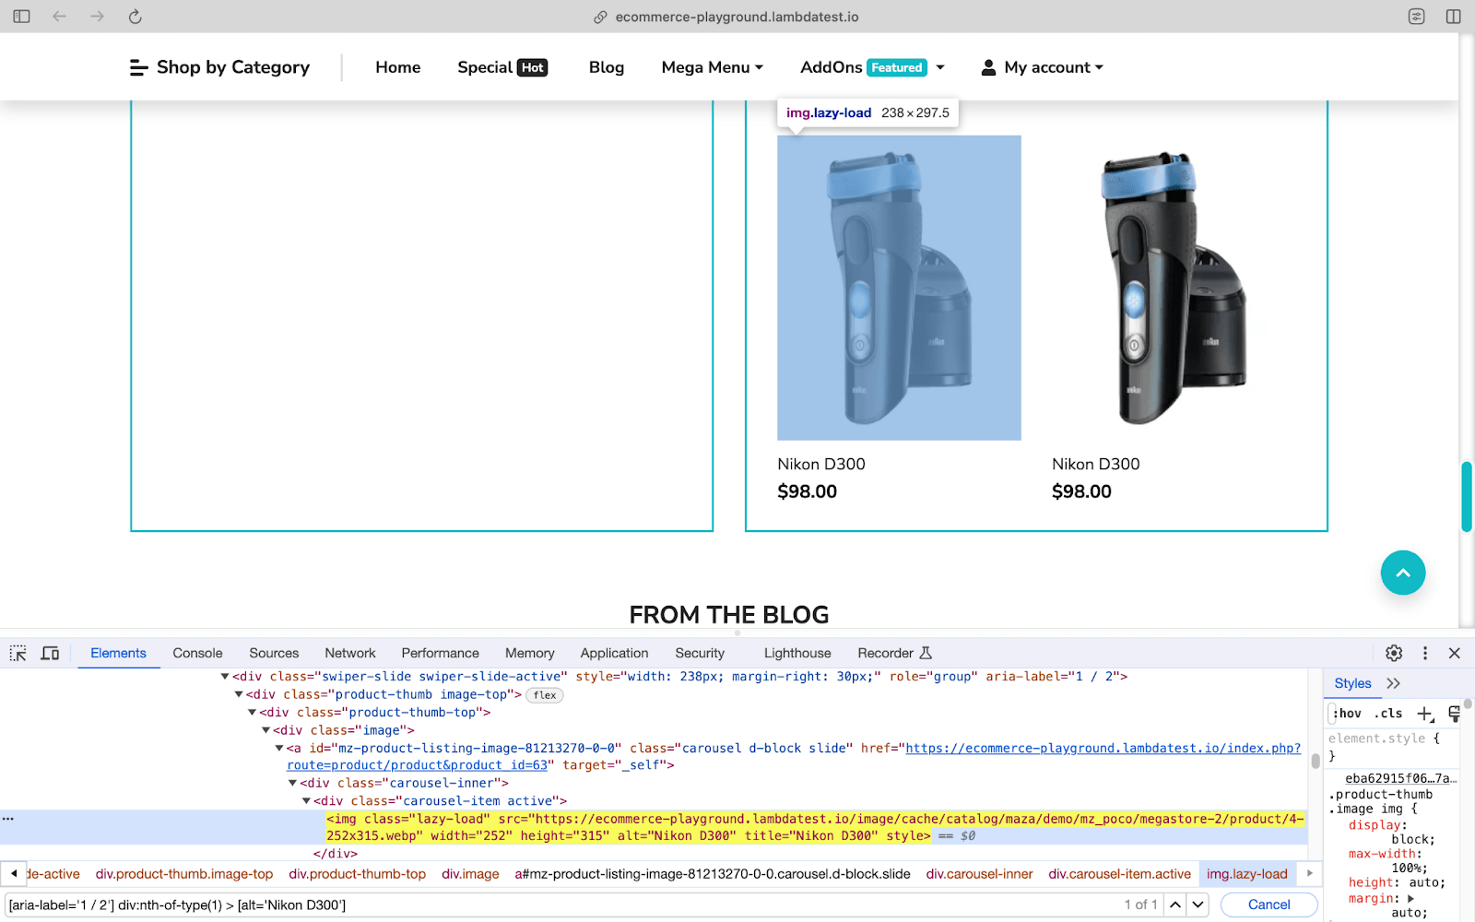Viewport: 1475px width, 922px height.
Task: Click the browser back navigation arrow
Action: (x=59, y=16)
